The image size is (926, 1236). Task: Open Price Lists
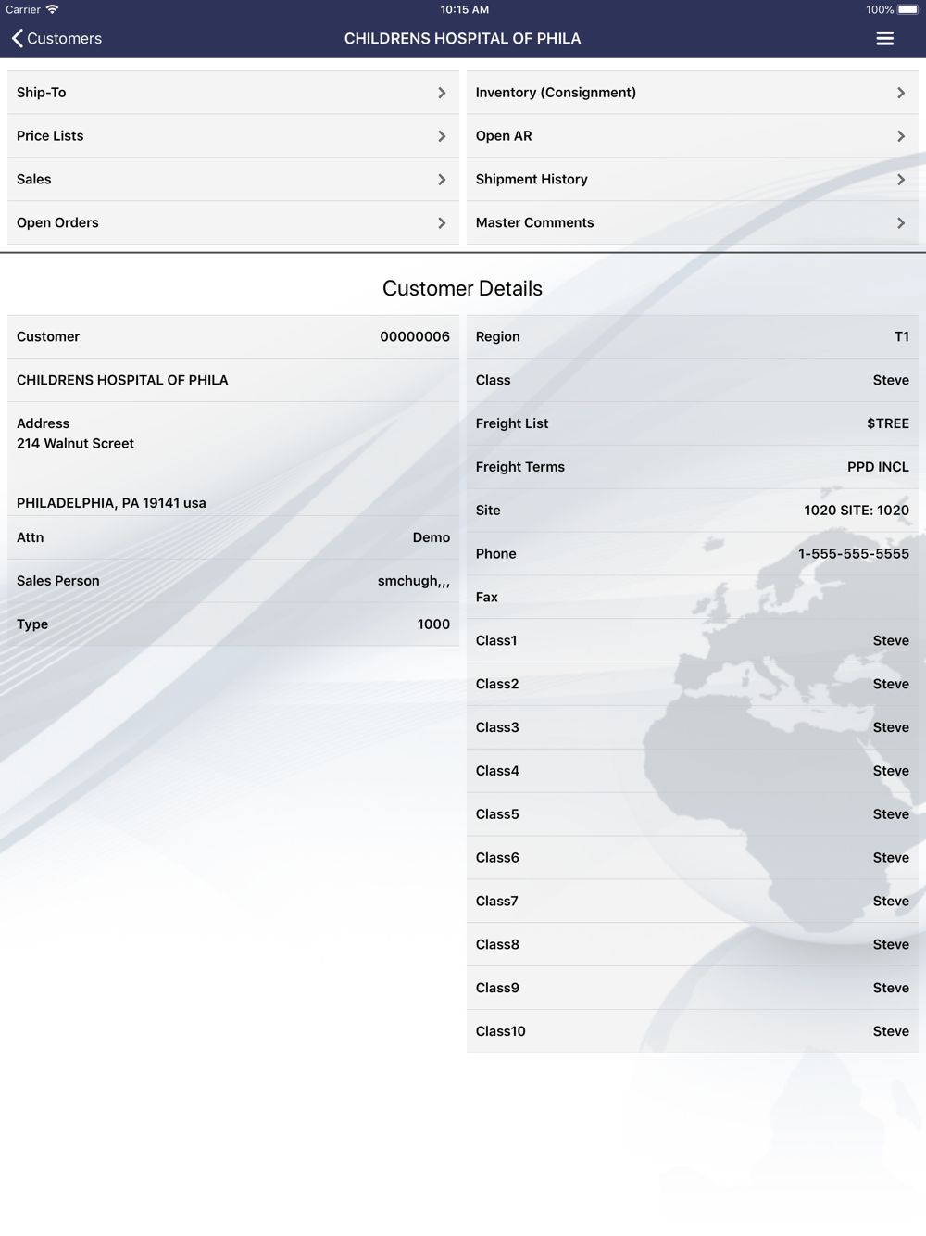[233, 136]
